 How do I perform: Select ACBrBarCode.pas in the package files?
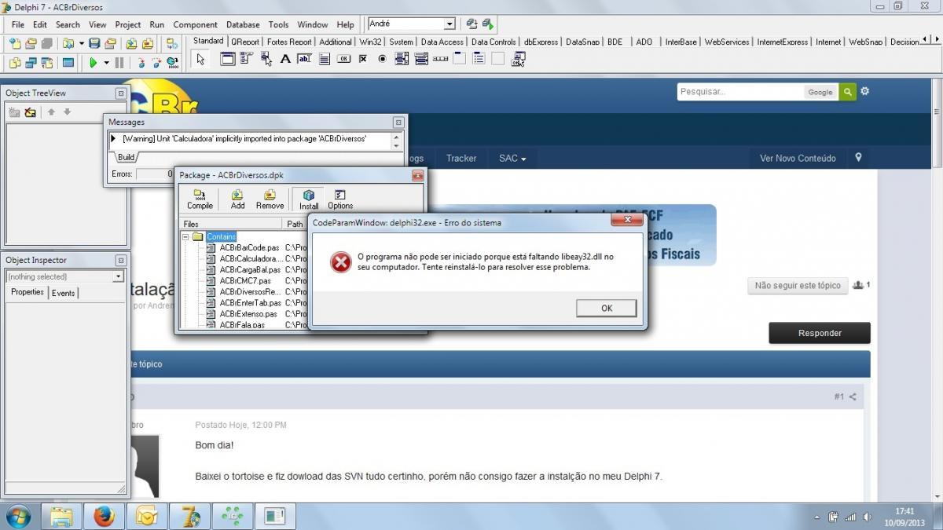point(249,247)
